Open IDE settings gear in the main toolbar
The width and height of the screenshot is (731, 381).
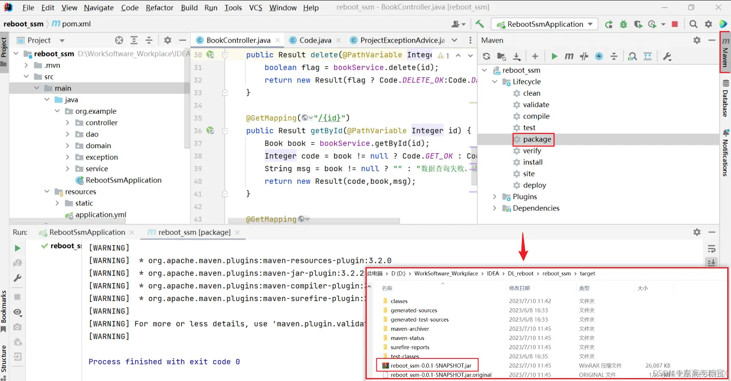point(708,24)
